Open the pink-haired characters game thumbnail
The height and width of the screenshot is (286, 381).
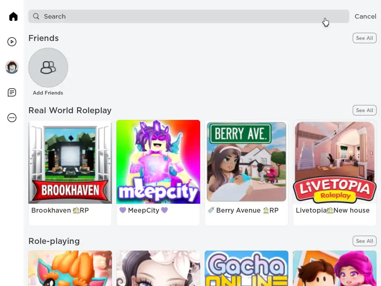point(334,268)
